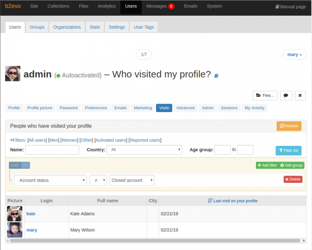This screenshot has height=250, width=312.
Task: Open the Analytics menu
Action: [x=106, y=6]
